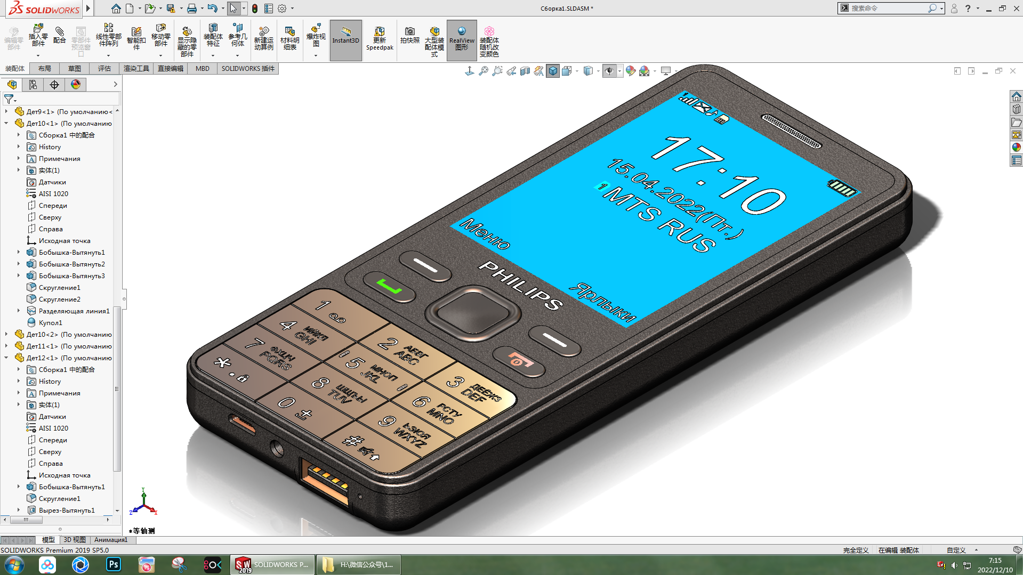Expand Бобышка-Вытянуть1 under Дет10<1>

(x=18, y=252)
